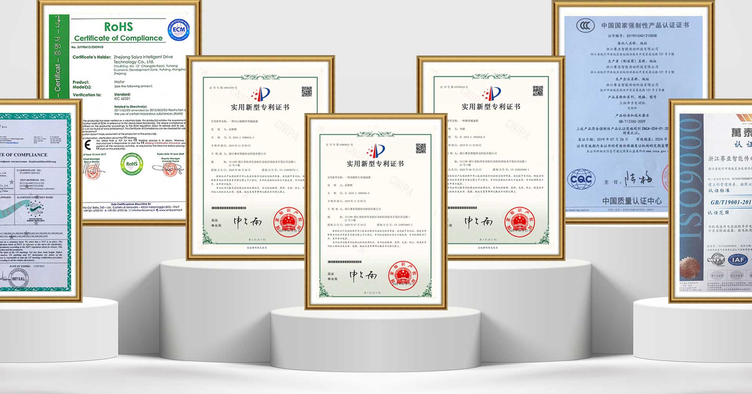Select the blue ECM circular logo
The height and width of the screenshot is (394, 752).
[178, 30]
